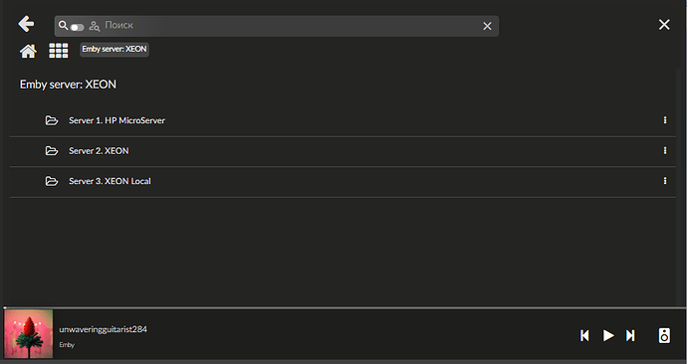The height and width of the screenshot is (364, 687).
Task: Click the magnifier search icon
Action: coord(63,26)
